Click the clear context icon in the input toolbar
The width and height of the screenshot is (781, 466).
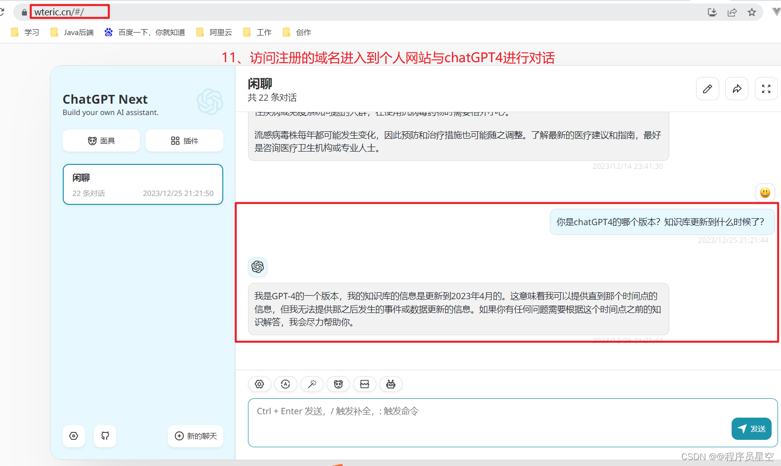pos(365,384)
